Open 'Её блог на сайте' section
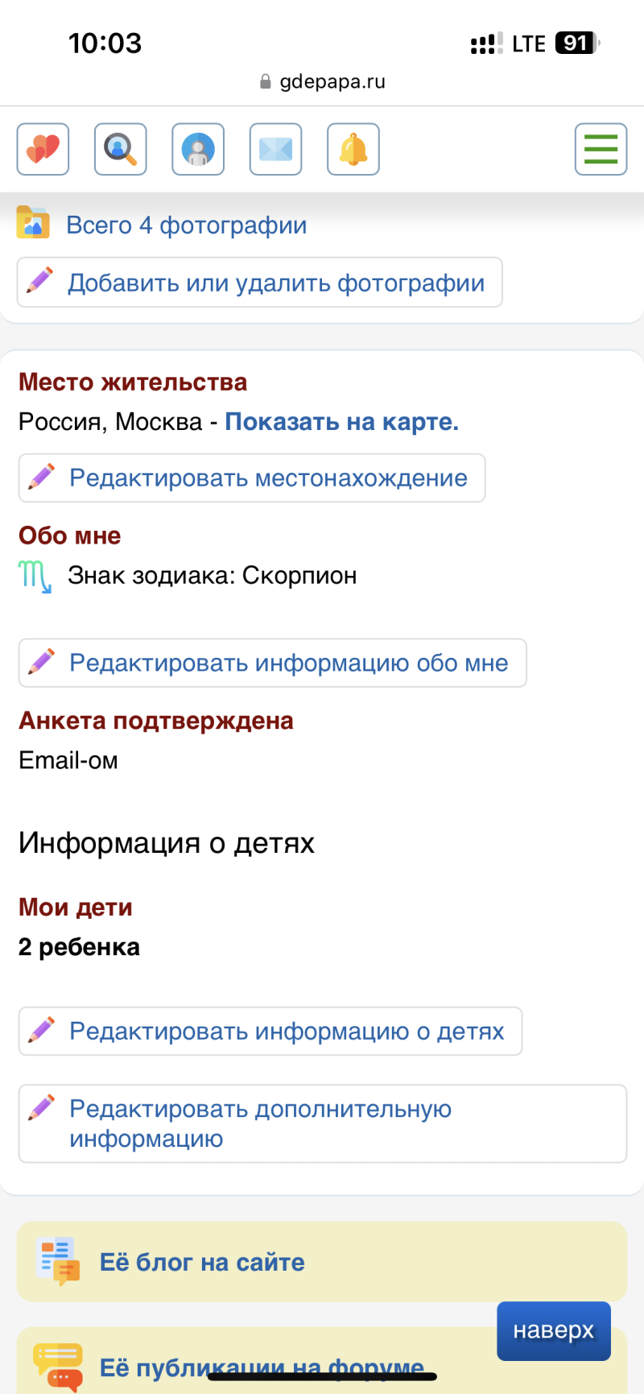This screenshot has height=1394, width=644. tap(202, 1262)
